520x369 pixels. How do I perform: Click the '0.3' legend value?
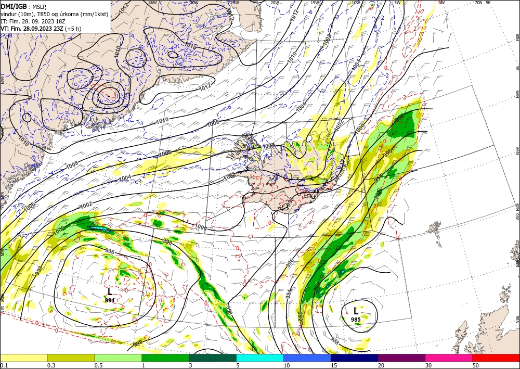coord(51,365)
